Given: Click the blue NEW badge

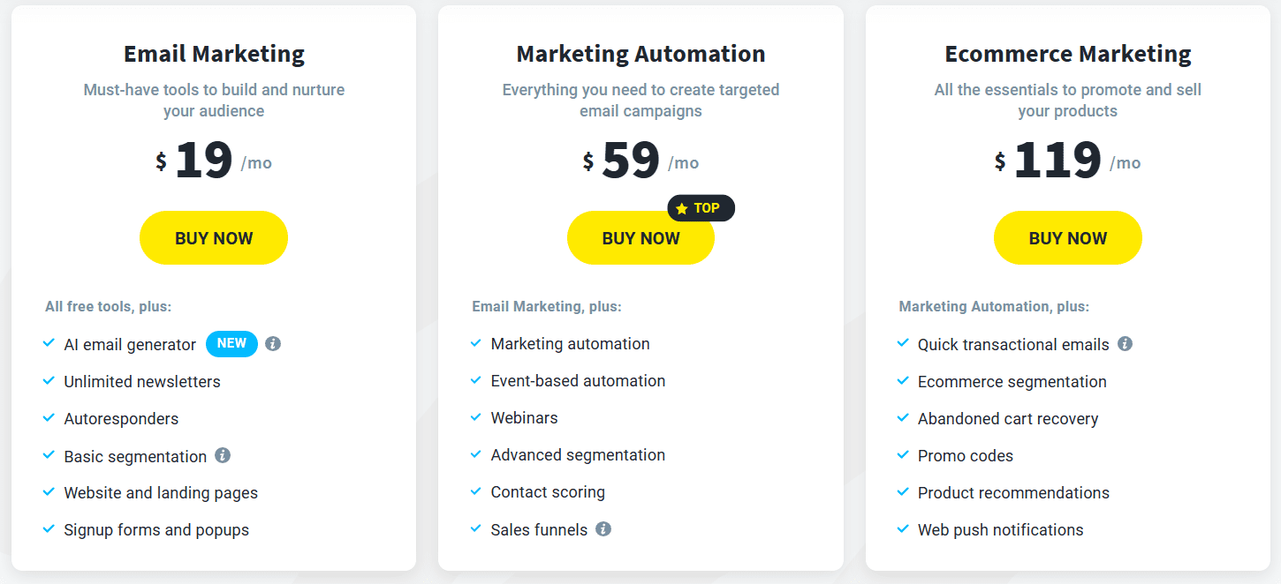Looking at the screenshot, I should pos(231,344).
